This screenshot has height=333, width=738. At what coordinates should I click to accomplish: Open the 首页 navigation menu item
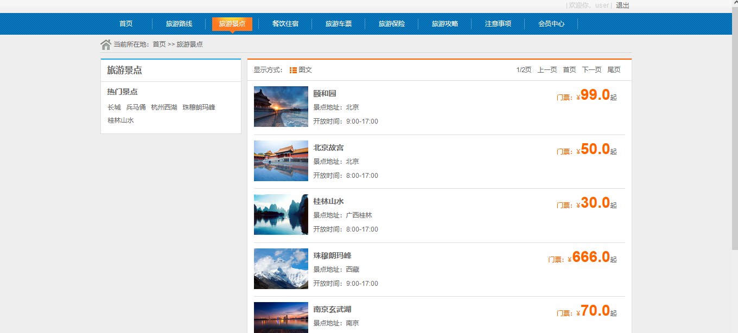point(126,24)
